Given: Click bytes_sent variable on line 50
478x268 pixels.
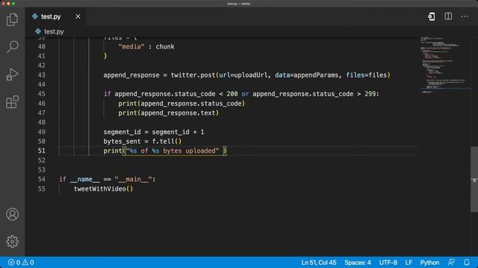Looking at the screenshot, I should tap(122, 141).
